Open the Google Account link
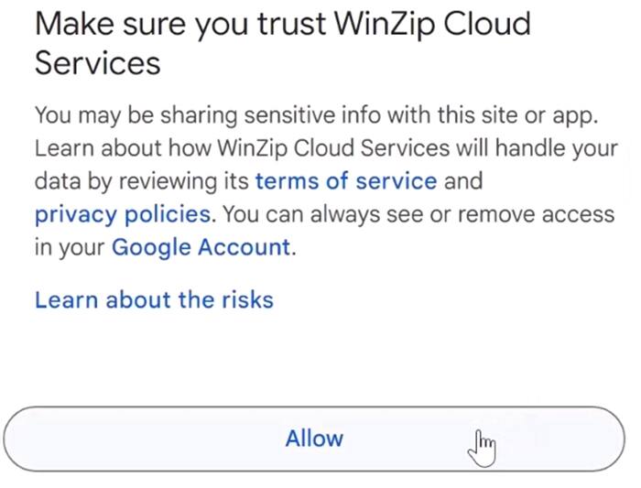Viewport: 641px width, 488px height. tap(201, 247)
